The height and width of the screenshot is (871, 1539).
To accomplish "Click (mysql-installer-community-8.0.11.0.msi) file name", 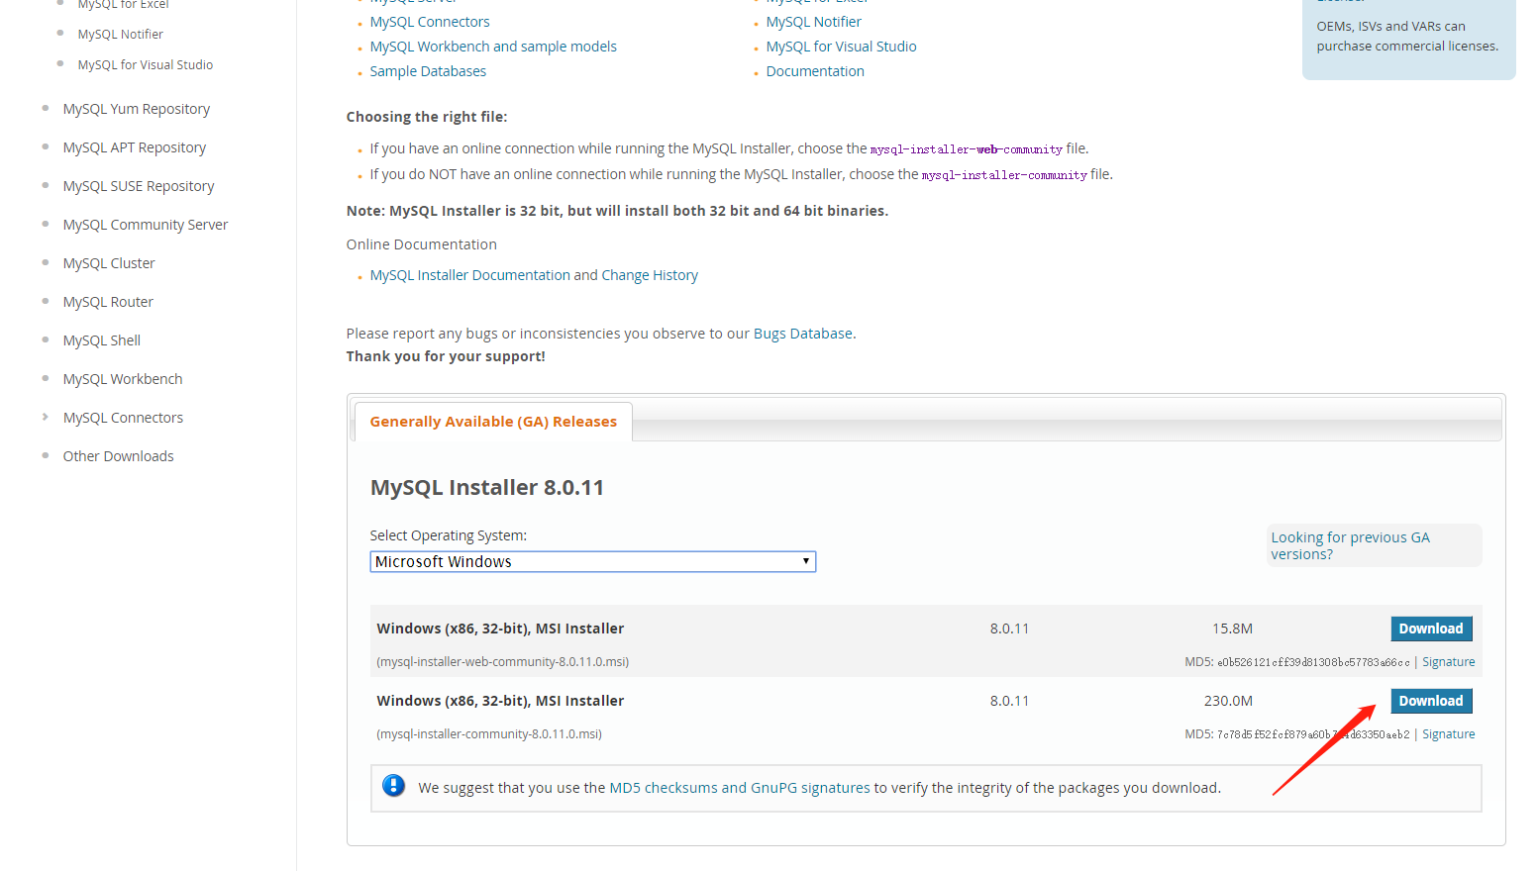I will point(489,734).
